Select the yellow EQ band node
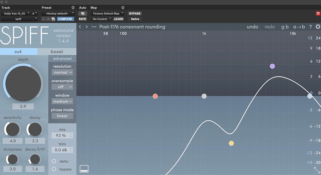Screen dimensions: 321x175 click(x=231, y=143)
